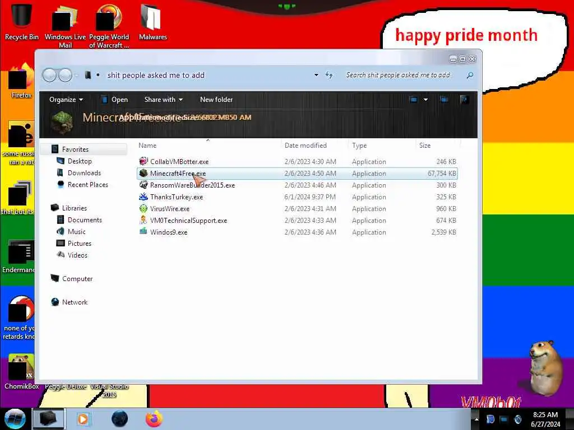Select the ThanksTurkey.exe file icon
This screenshot has height=430, width=574.
[x=143, y=197]
